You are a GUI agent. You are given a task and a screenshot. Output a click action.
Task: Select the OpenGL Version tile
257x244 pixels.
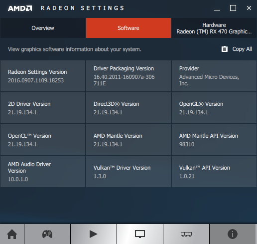click(x=214, y=108)
